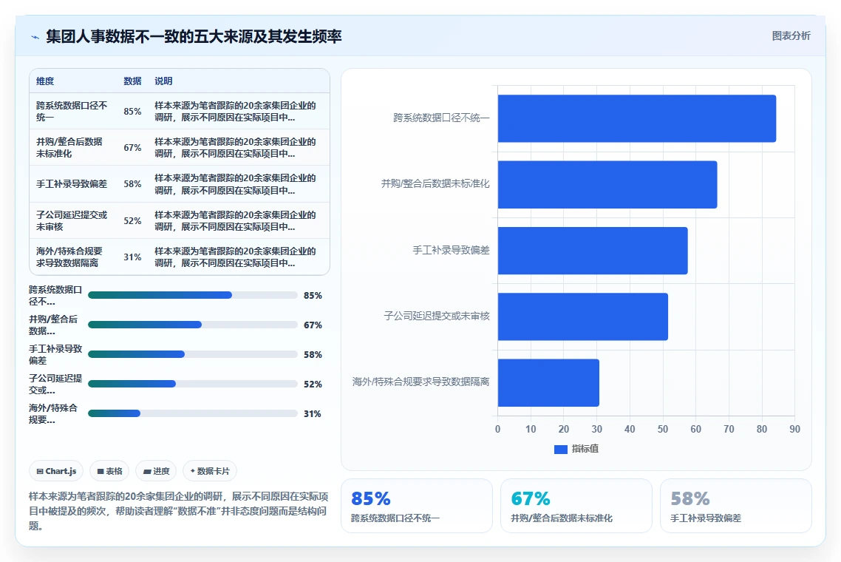
Task: Click the 子公司延迟提交或未审核 chart bar
Action: pyautogui.click(x=582, y=316)
